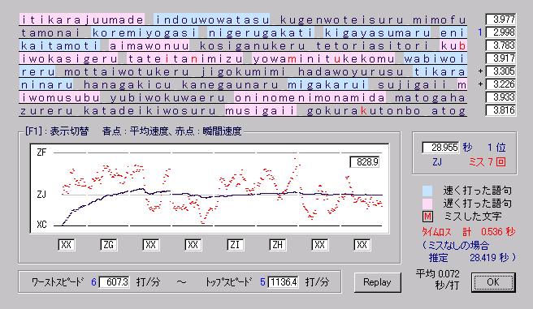Screen dimensions: 533x309
Task: Click the worst speed field showing 607.3
Action: tap(115, 282)
